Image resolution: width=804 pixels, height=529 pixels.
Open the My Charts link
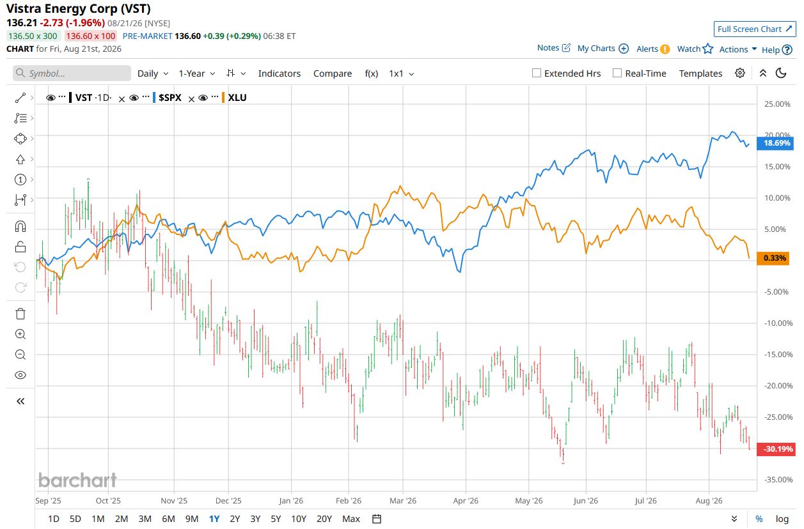[596, 48]
